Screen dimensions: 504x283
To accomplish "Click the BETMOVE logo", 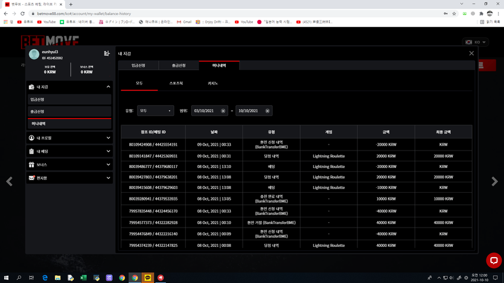I will tap(50, 42).
